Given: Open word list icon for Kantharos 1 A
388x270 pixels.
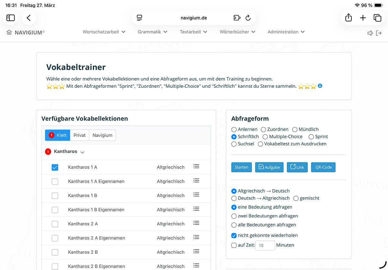Looking at the screenshot, I should tap(196, 166).
